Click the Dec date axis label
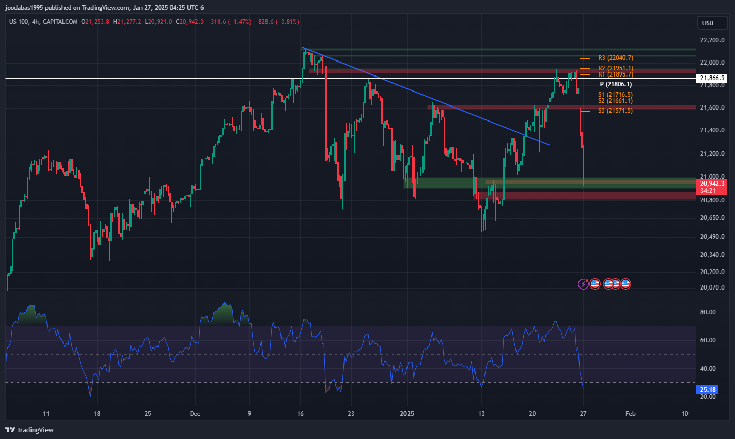This screenshot has height=439, width=735. point(195,414)
